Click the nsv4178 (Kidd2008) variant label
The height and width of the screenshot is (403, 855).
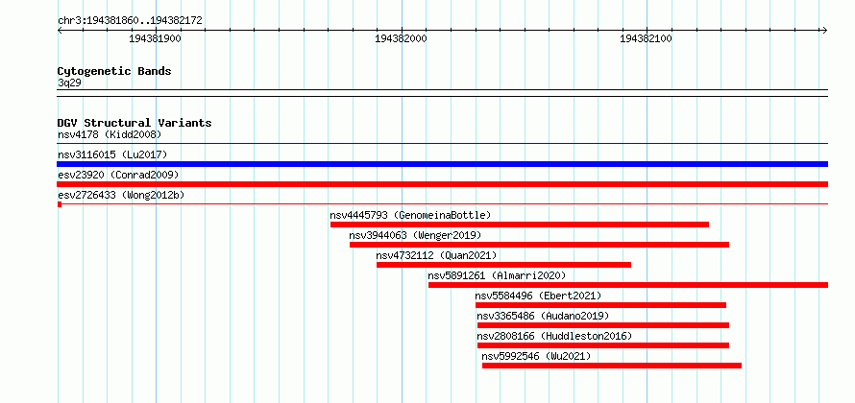tap(110, 134)
